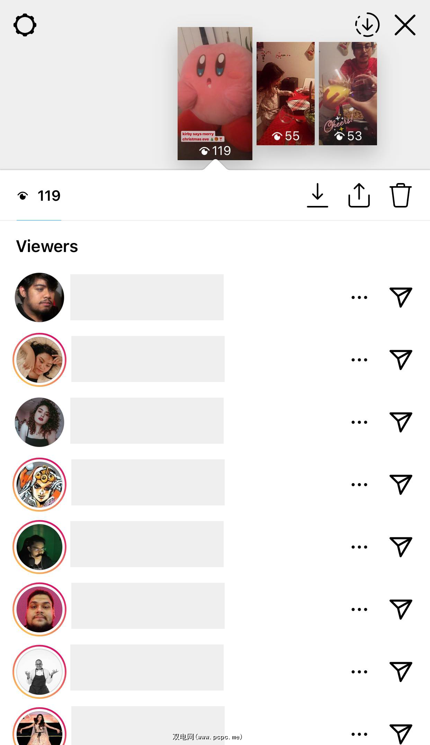
Task: Send message to the first viewer
Action: click(401, 297)
